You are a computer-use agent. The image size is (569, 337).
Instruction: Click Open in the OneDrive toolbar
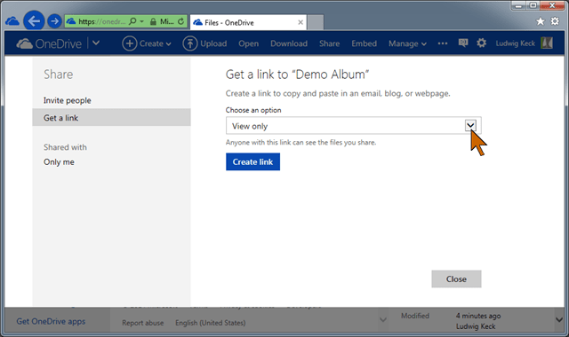pyautogui.click(x=249, y=43)
